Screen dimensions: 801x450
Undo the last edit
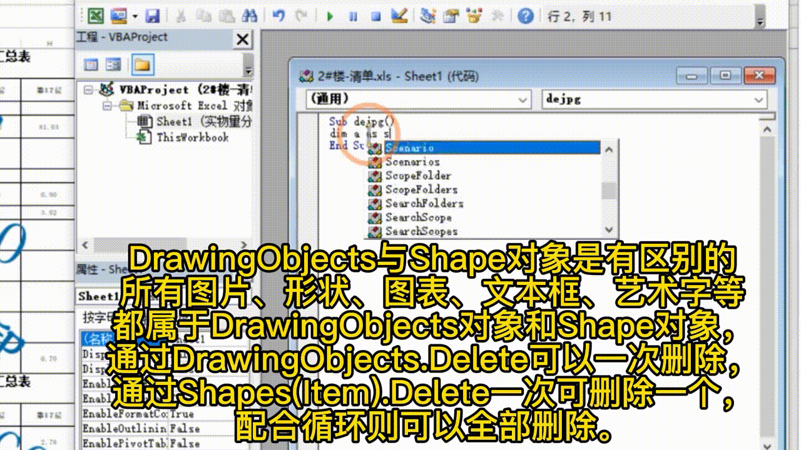click(278, 16)
